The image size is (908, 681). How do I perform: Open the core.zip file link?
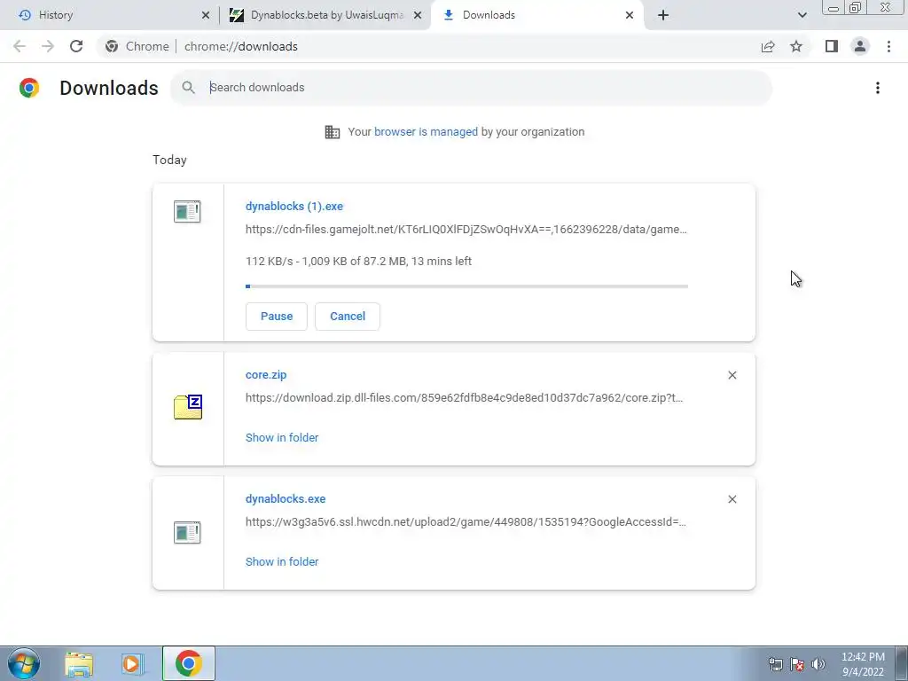click(x=266, y=375)
